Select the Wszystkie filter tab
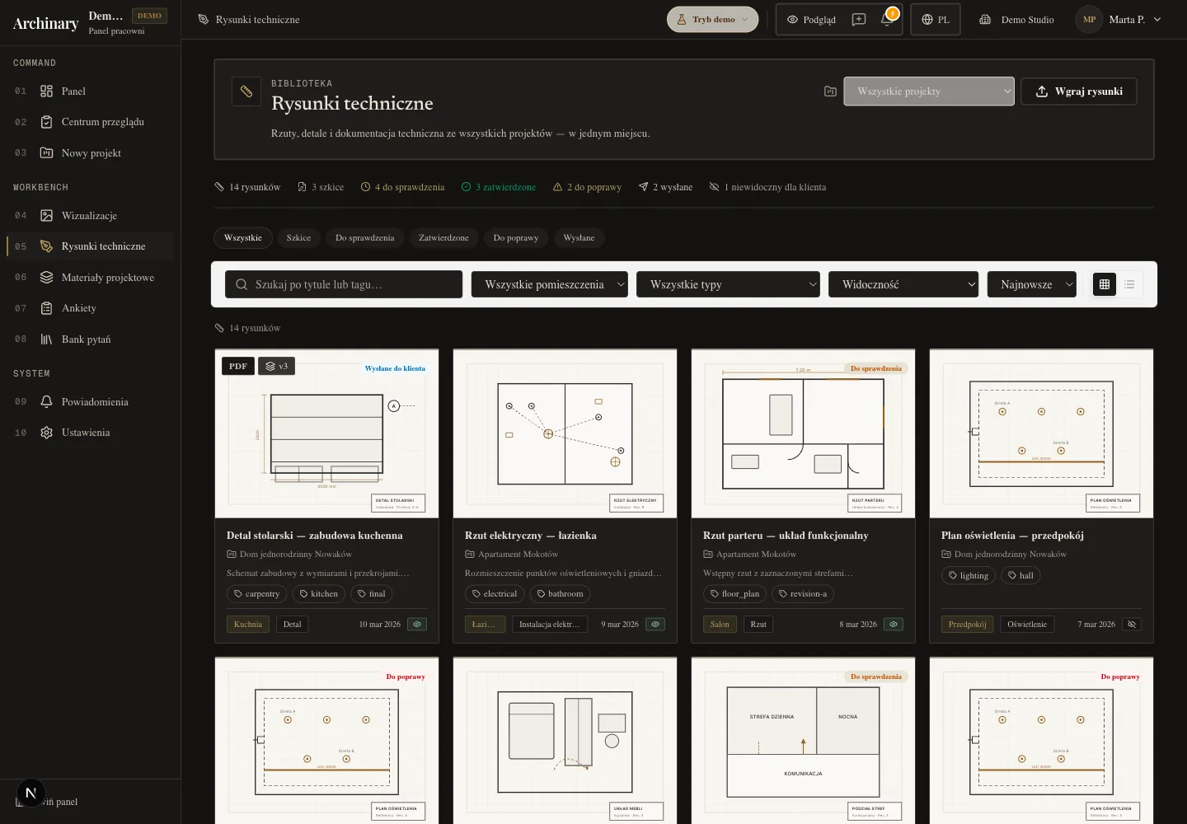The width and height of the screenshot is (1187, 824). pyautogui.click(x=243, y=238)
